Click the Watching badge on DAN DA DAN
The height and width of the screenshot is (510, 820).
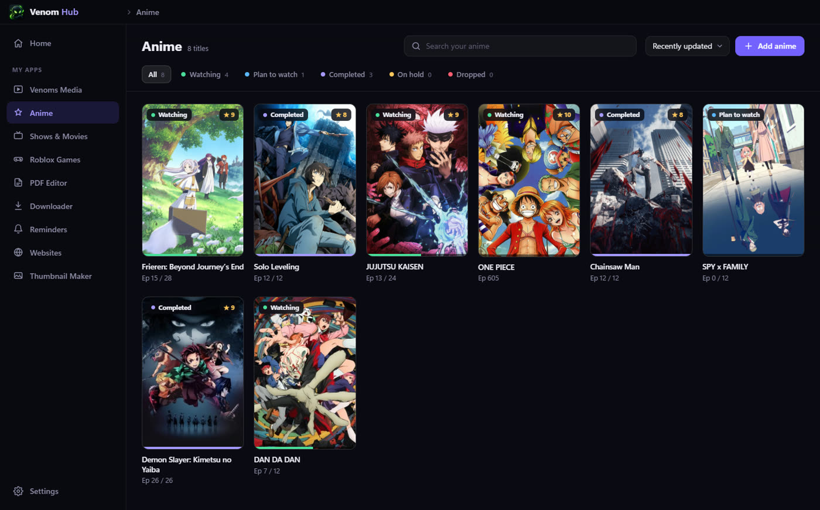[x=281, y=308]
